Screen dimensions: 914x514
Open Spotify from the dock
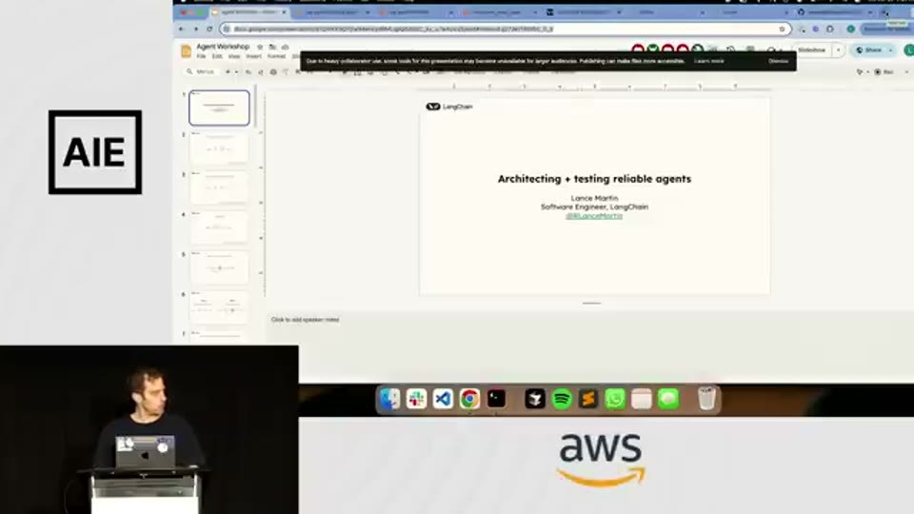562,399
